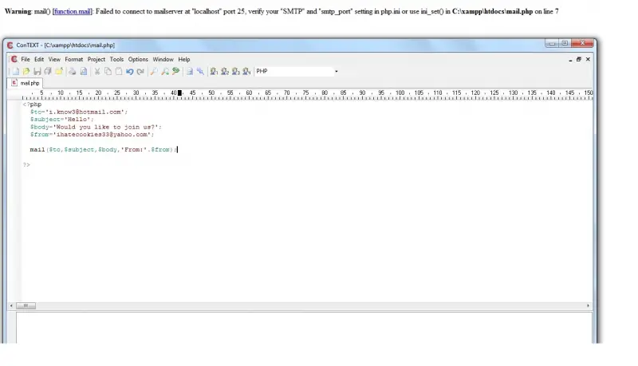638x366 pixels.
Task: Run user command 3 icon
Action: [x=235, y=72]
